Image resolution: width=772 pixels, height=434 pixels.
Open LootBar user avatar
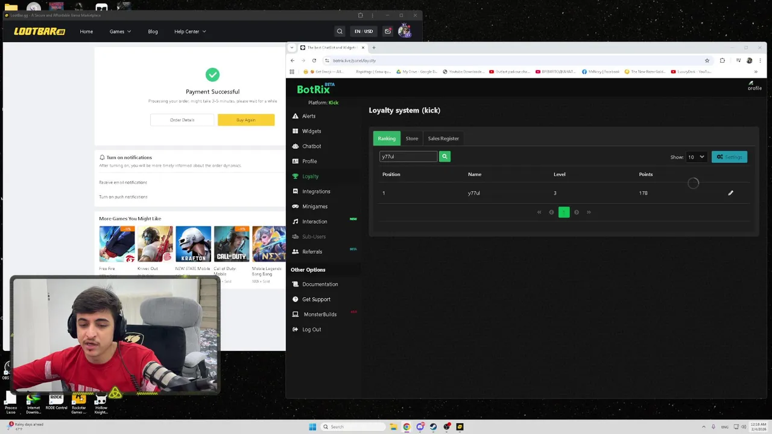coord(404,31)
